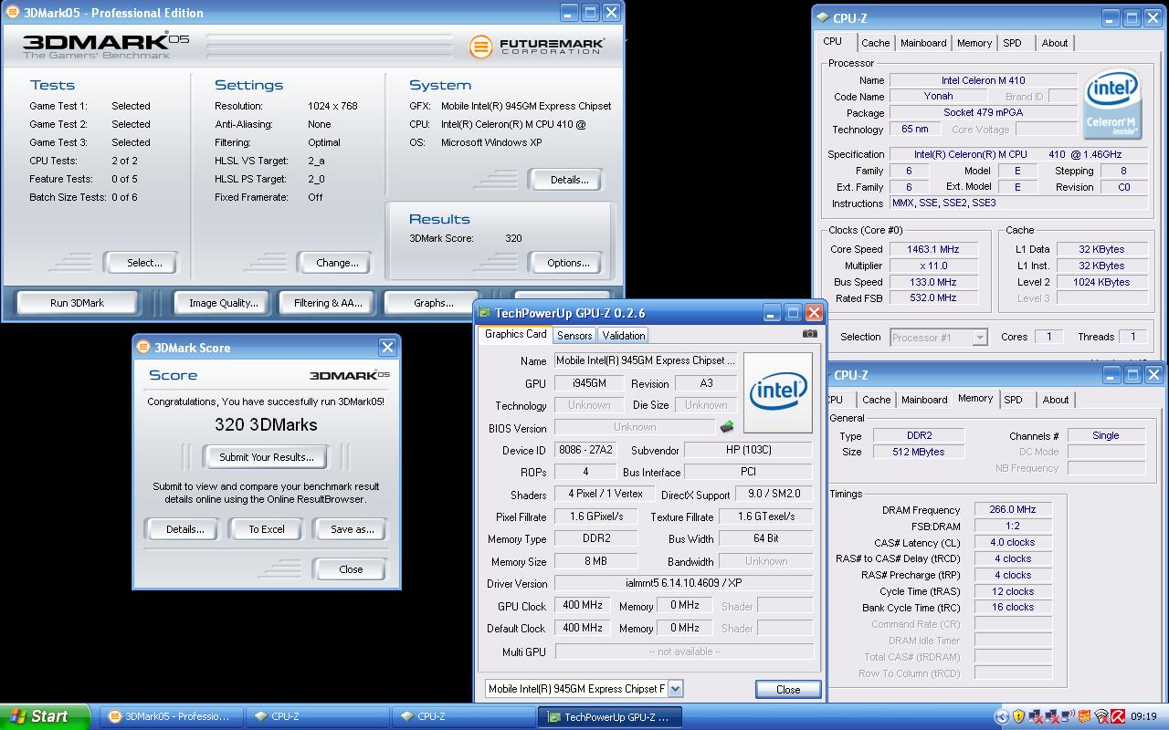Open the orange firewall tray icon

tap(1085, 716)
